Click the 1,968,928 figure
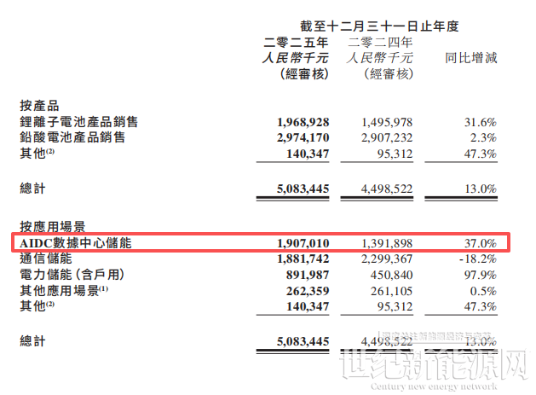This screenshot has height=395, width=536. click(301, 122)
